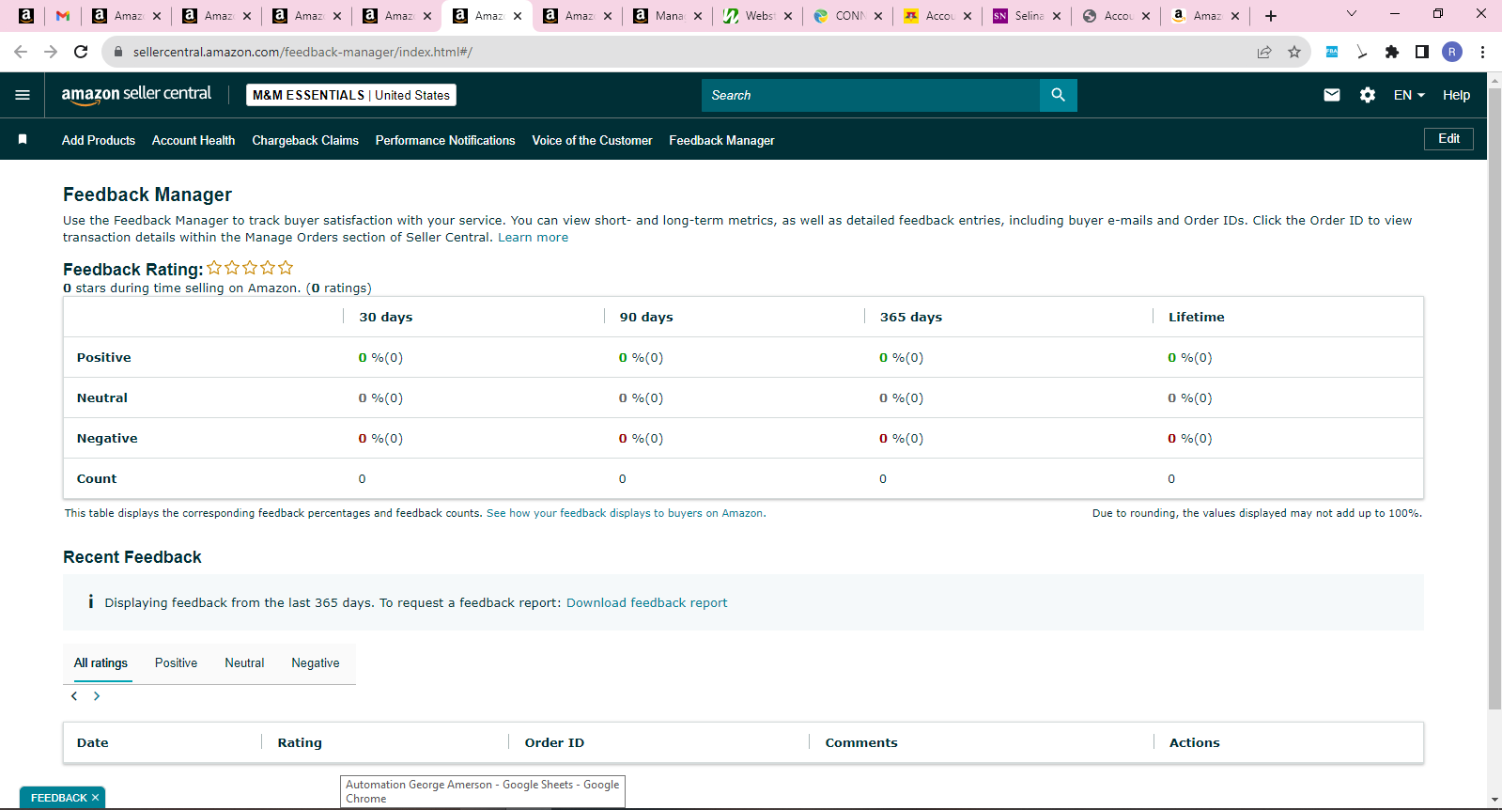Open Add Products in the menu bar

(99, 140)
